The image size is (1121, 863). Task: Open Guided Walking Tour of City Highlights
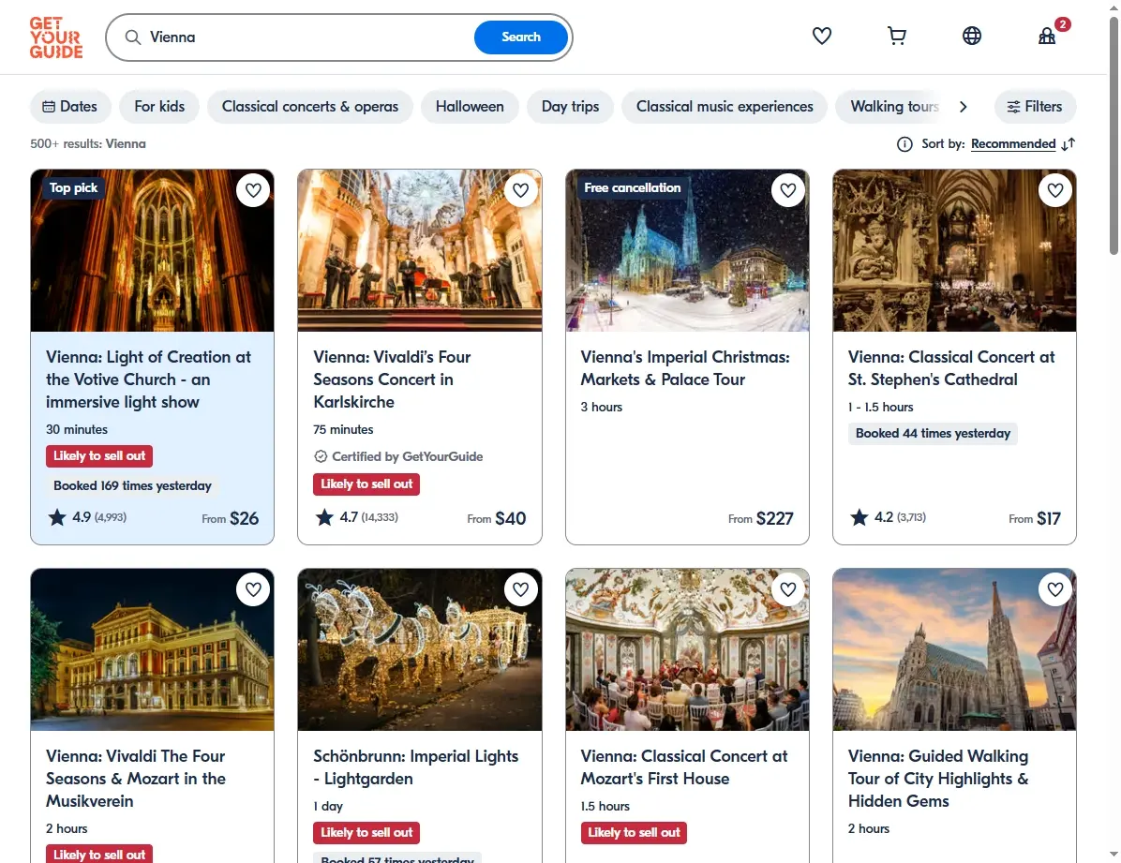tap(938, 779)
